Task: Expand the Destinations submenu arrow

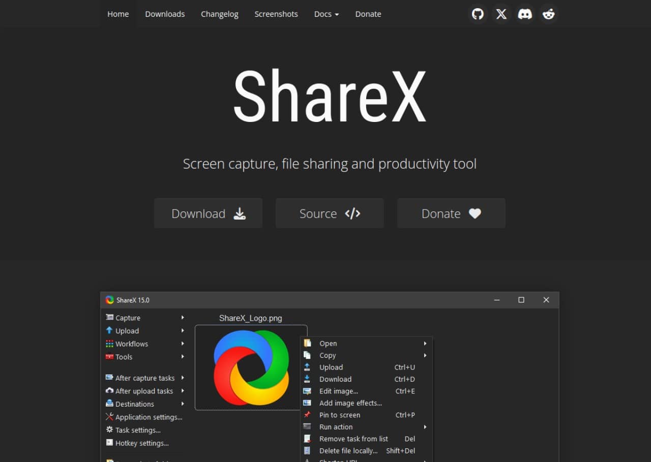Action: tap(183, 404)
